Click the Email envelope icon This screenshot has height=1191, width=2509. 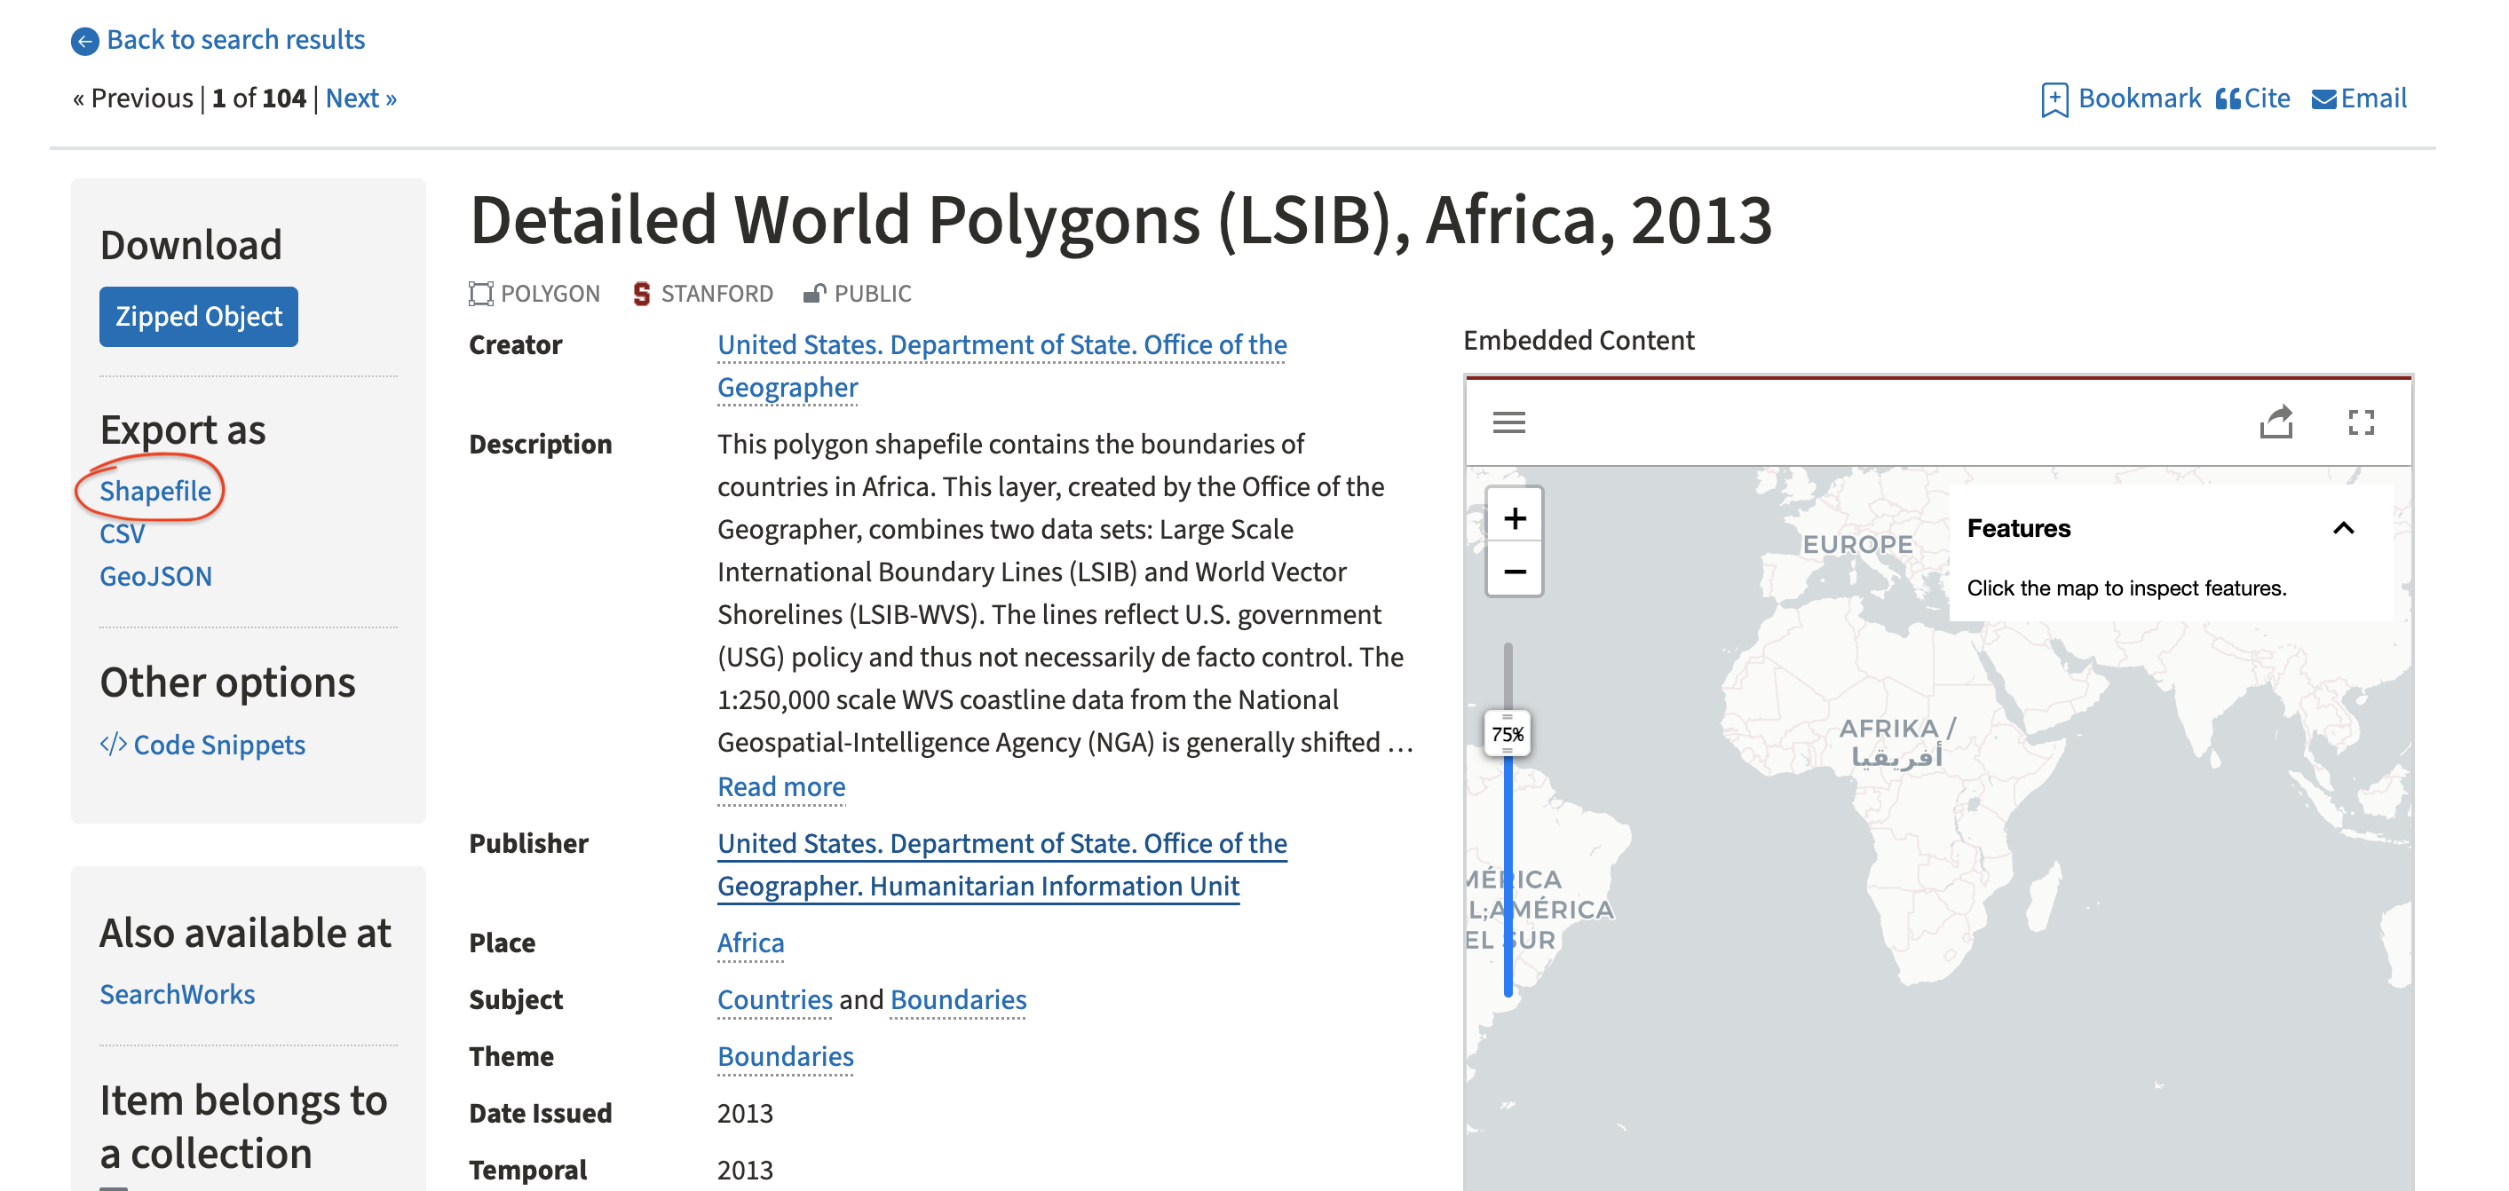coord(2323,99)
